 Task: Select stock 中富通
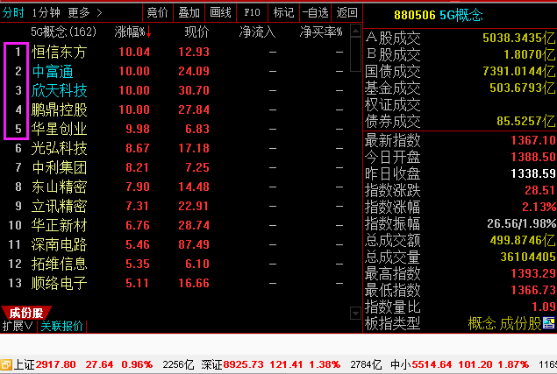[x=53, y=71]
